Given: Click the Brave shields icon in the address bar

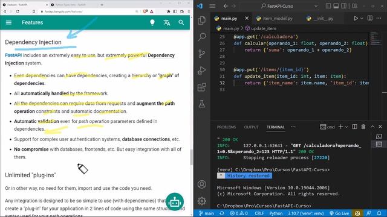Looking at the screenshot, I should tap(145, 11).
